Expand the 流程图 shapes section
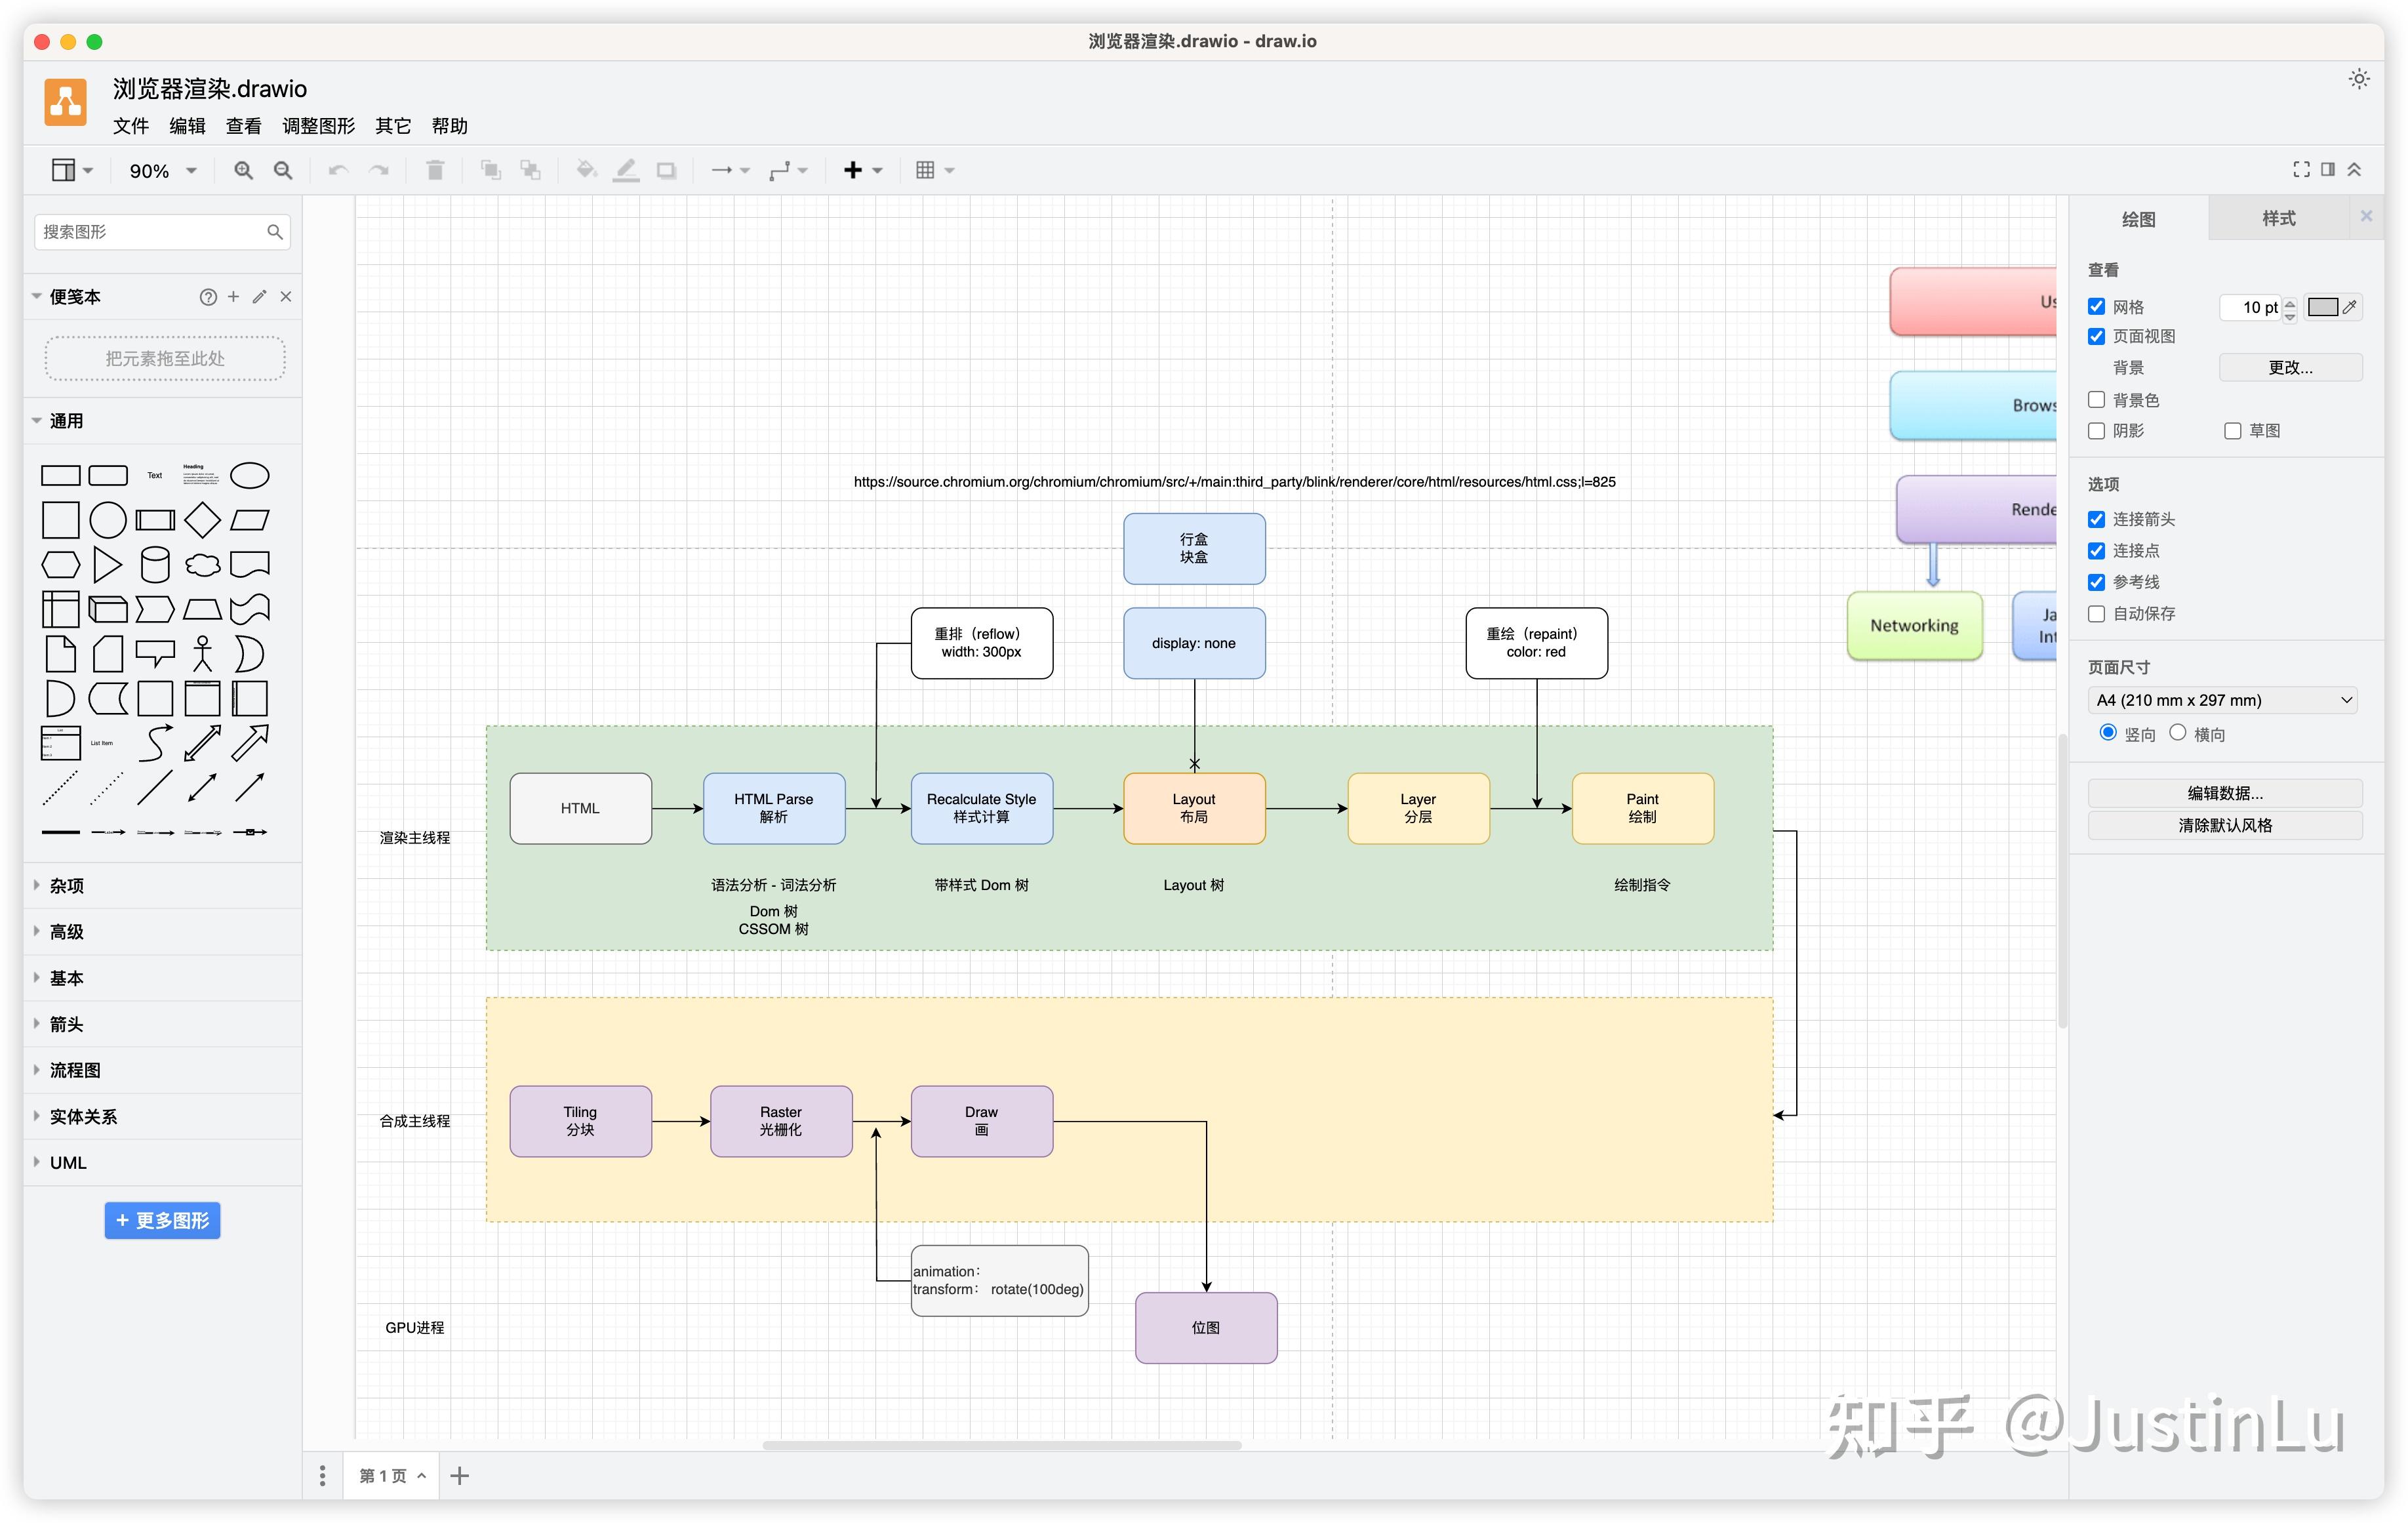2408x1523 pixels. coord(163,1070)
